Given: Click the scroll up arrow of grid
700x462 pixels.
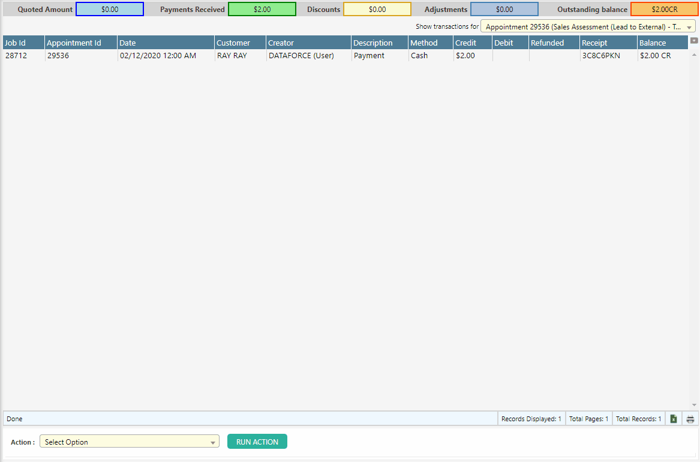Looking at the screenshot, I should point(695,55).
